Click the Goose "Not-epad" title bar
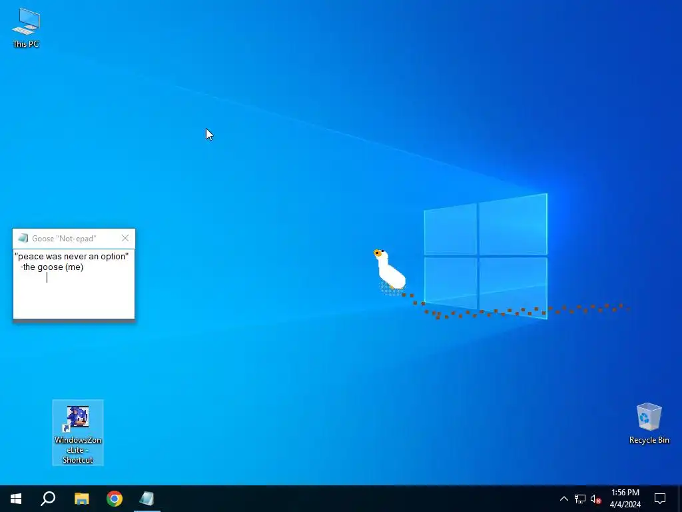The image size is (682, 512). click(x=74, y=239)
